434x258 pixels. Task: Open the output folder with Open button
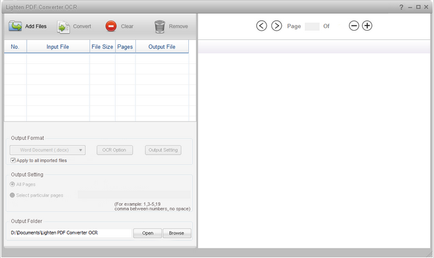click(148, 233)
